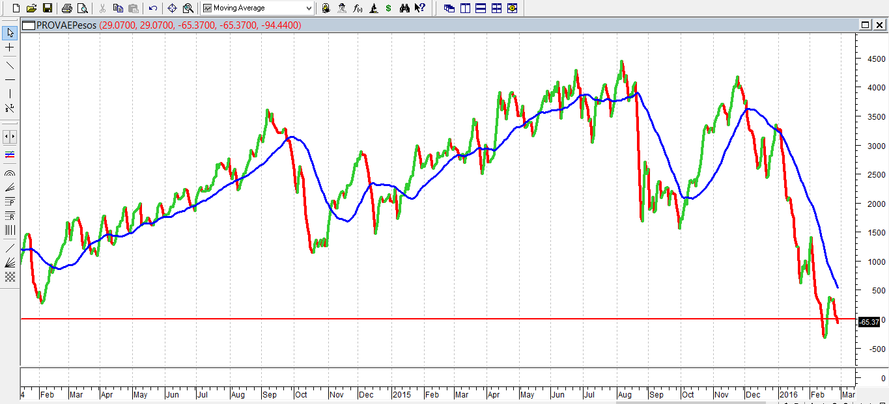Select the vertical line tool
Viewport: 889px width, 404px height.
10,94
